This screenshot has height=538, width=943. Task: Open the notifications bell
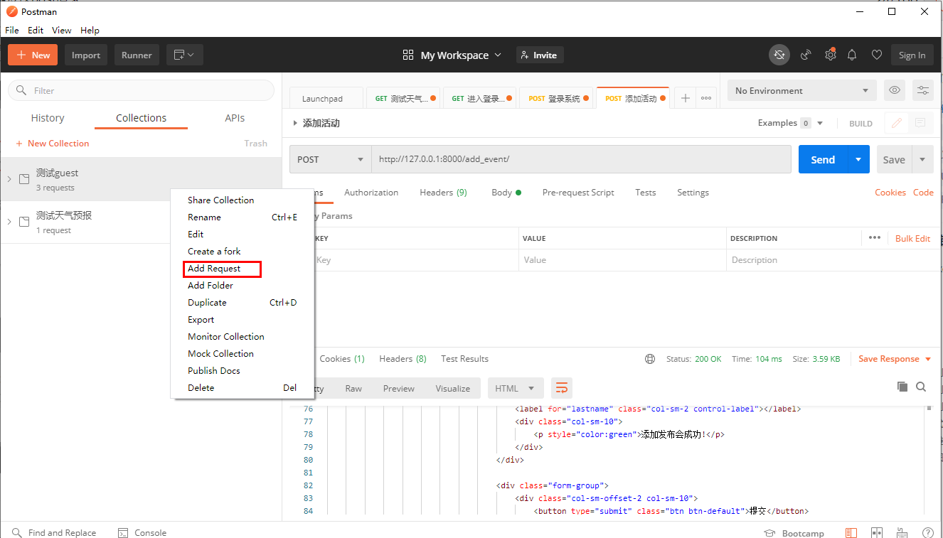pos(852,54)
